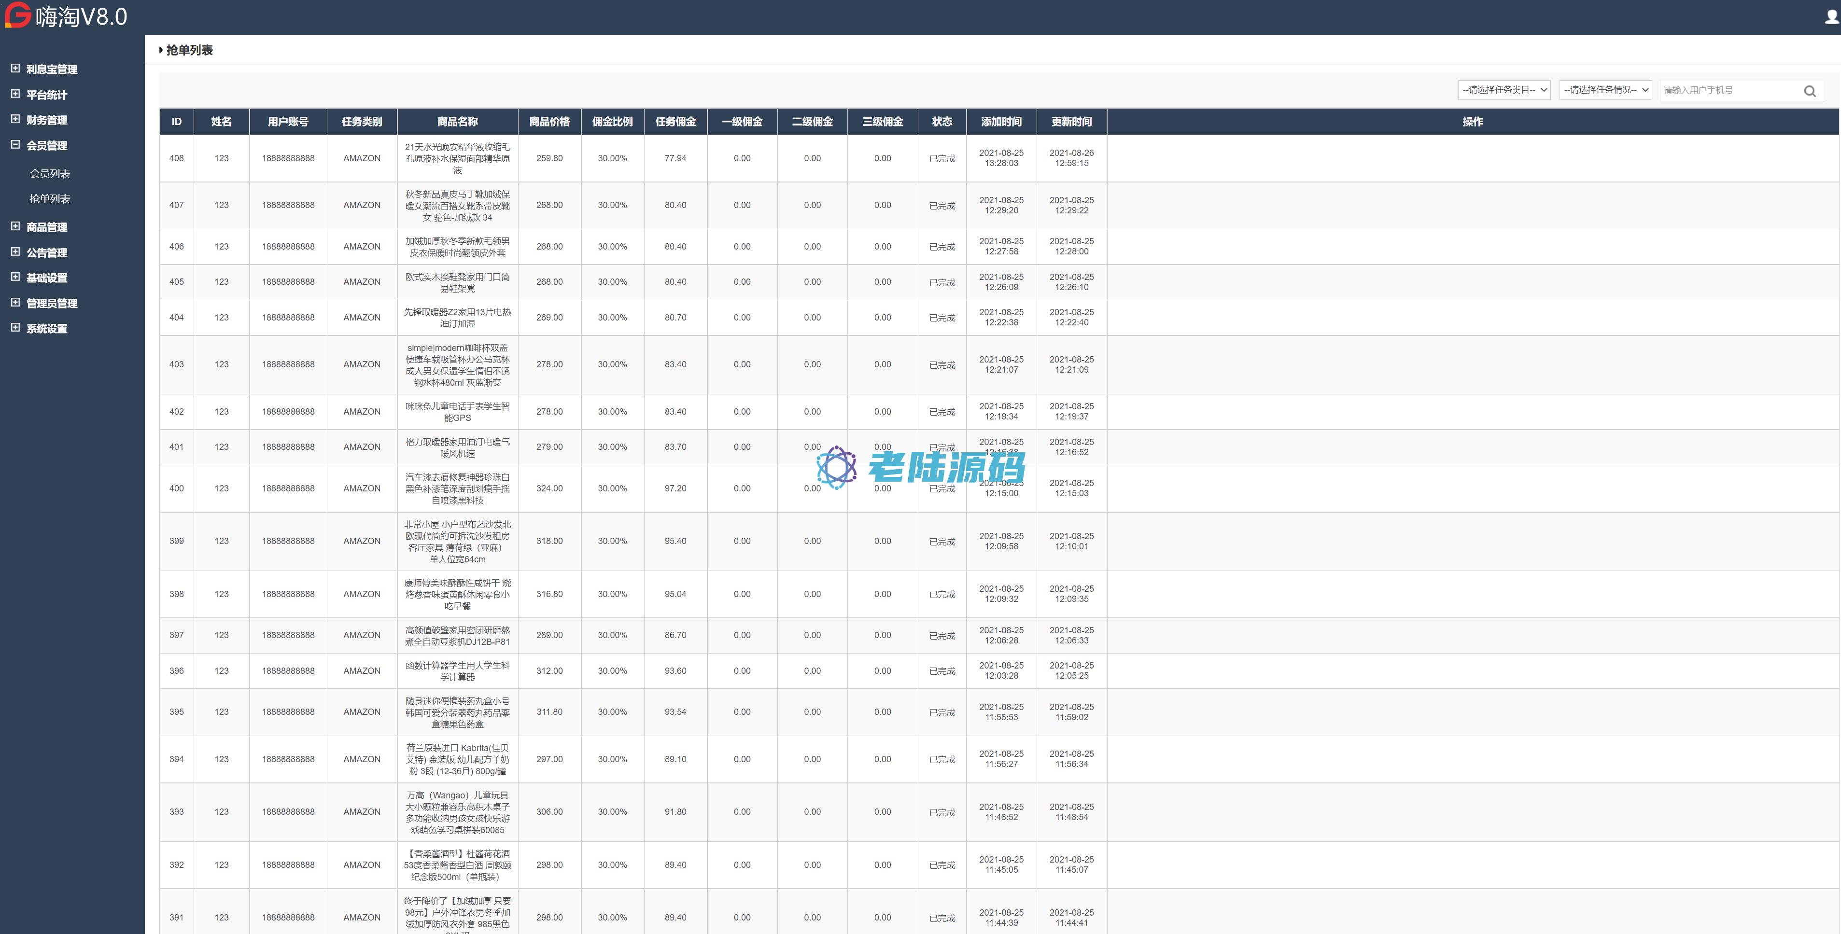
Task: Open 系统设置 menu
Action: pos(46,329)
